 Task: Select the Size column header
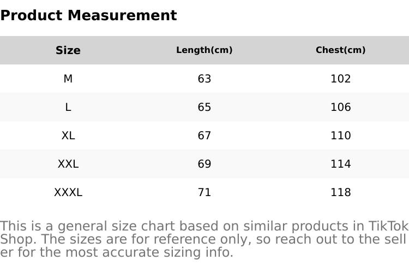68,50
